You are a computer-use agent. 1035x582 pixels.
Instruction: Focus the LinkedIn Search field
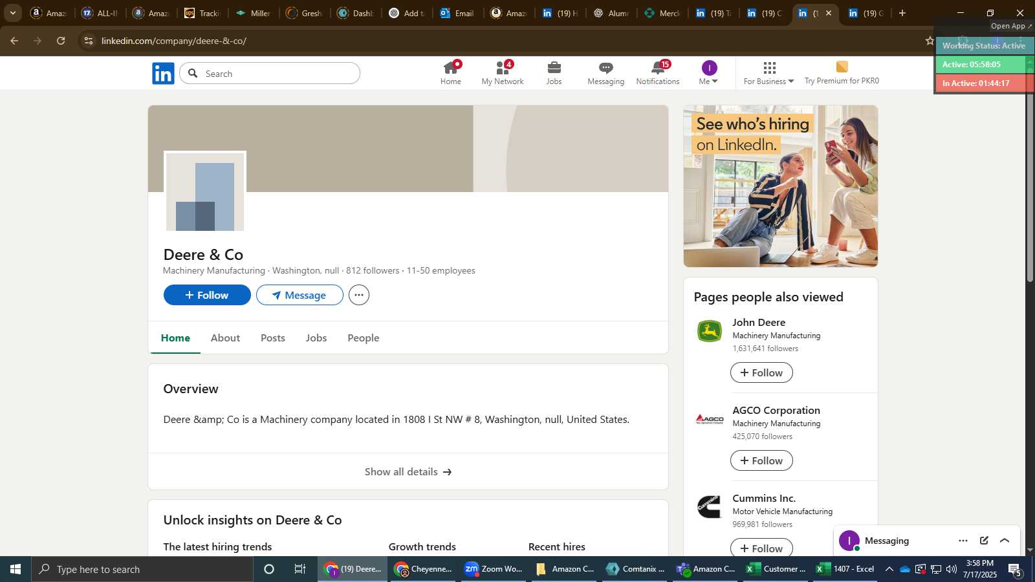pos(270,73)
